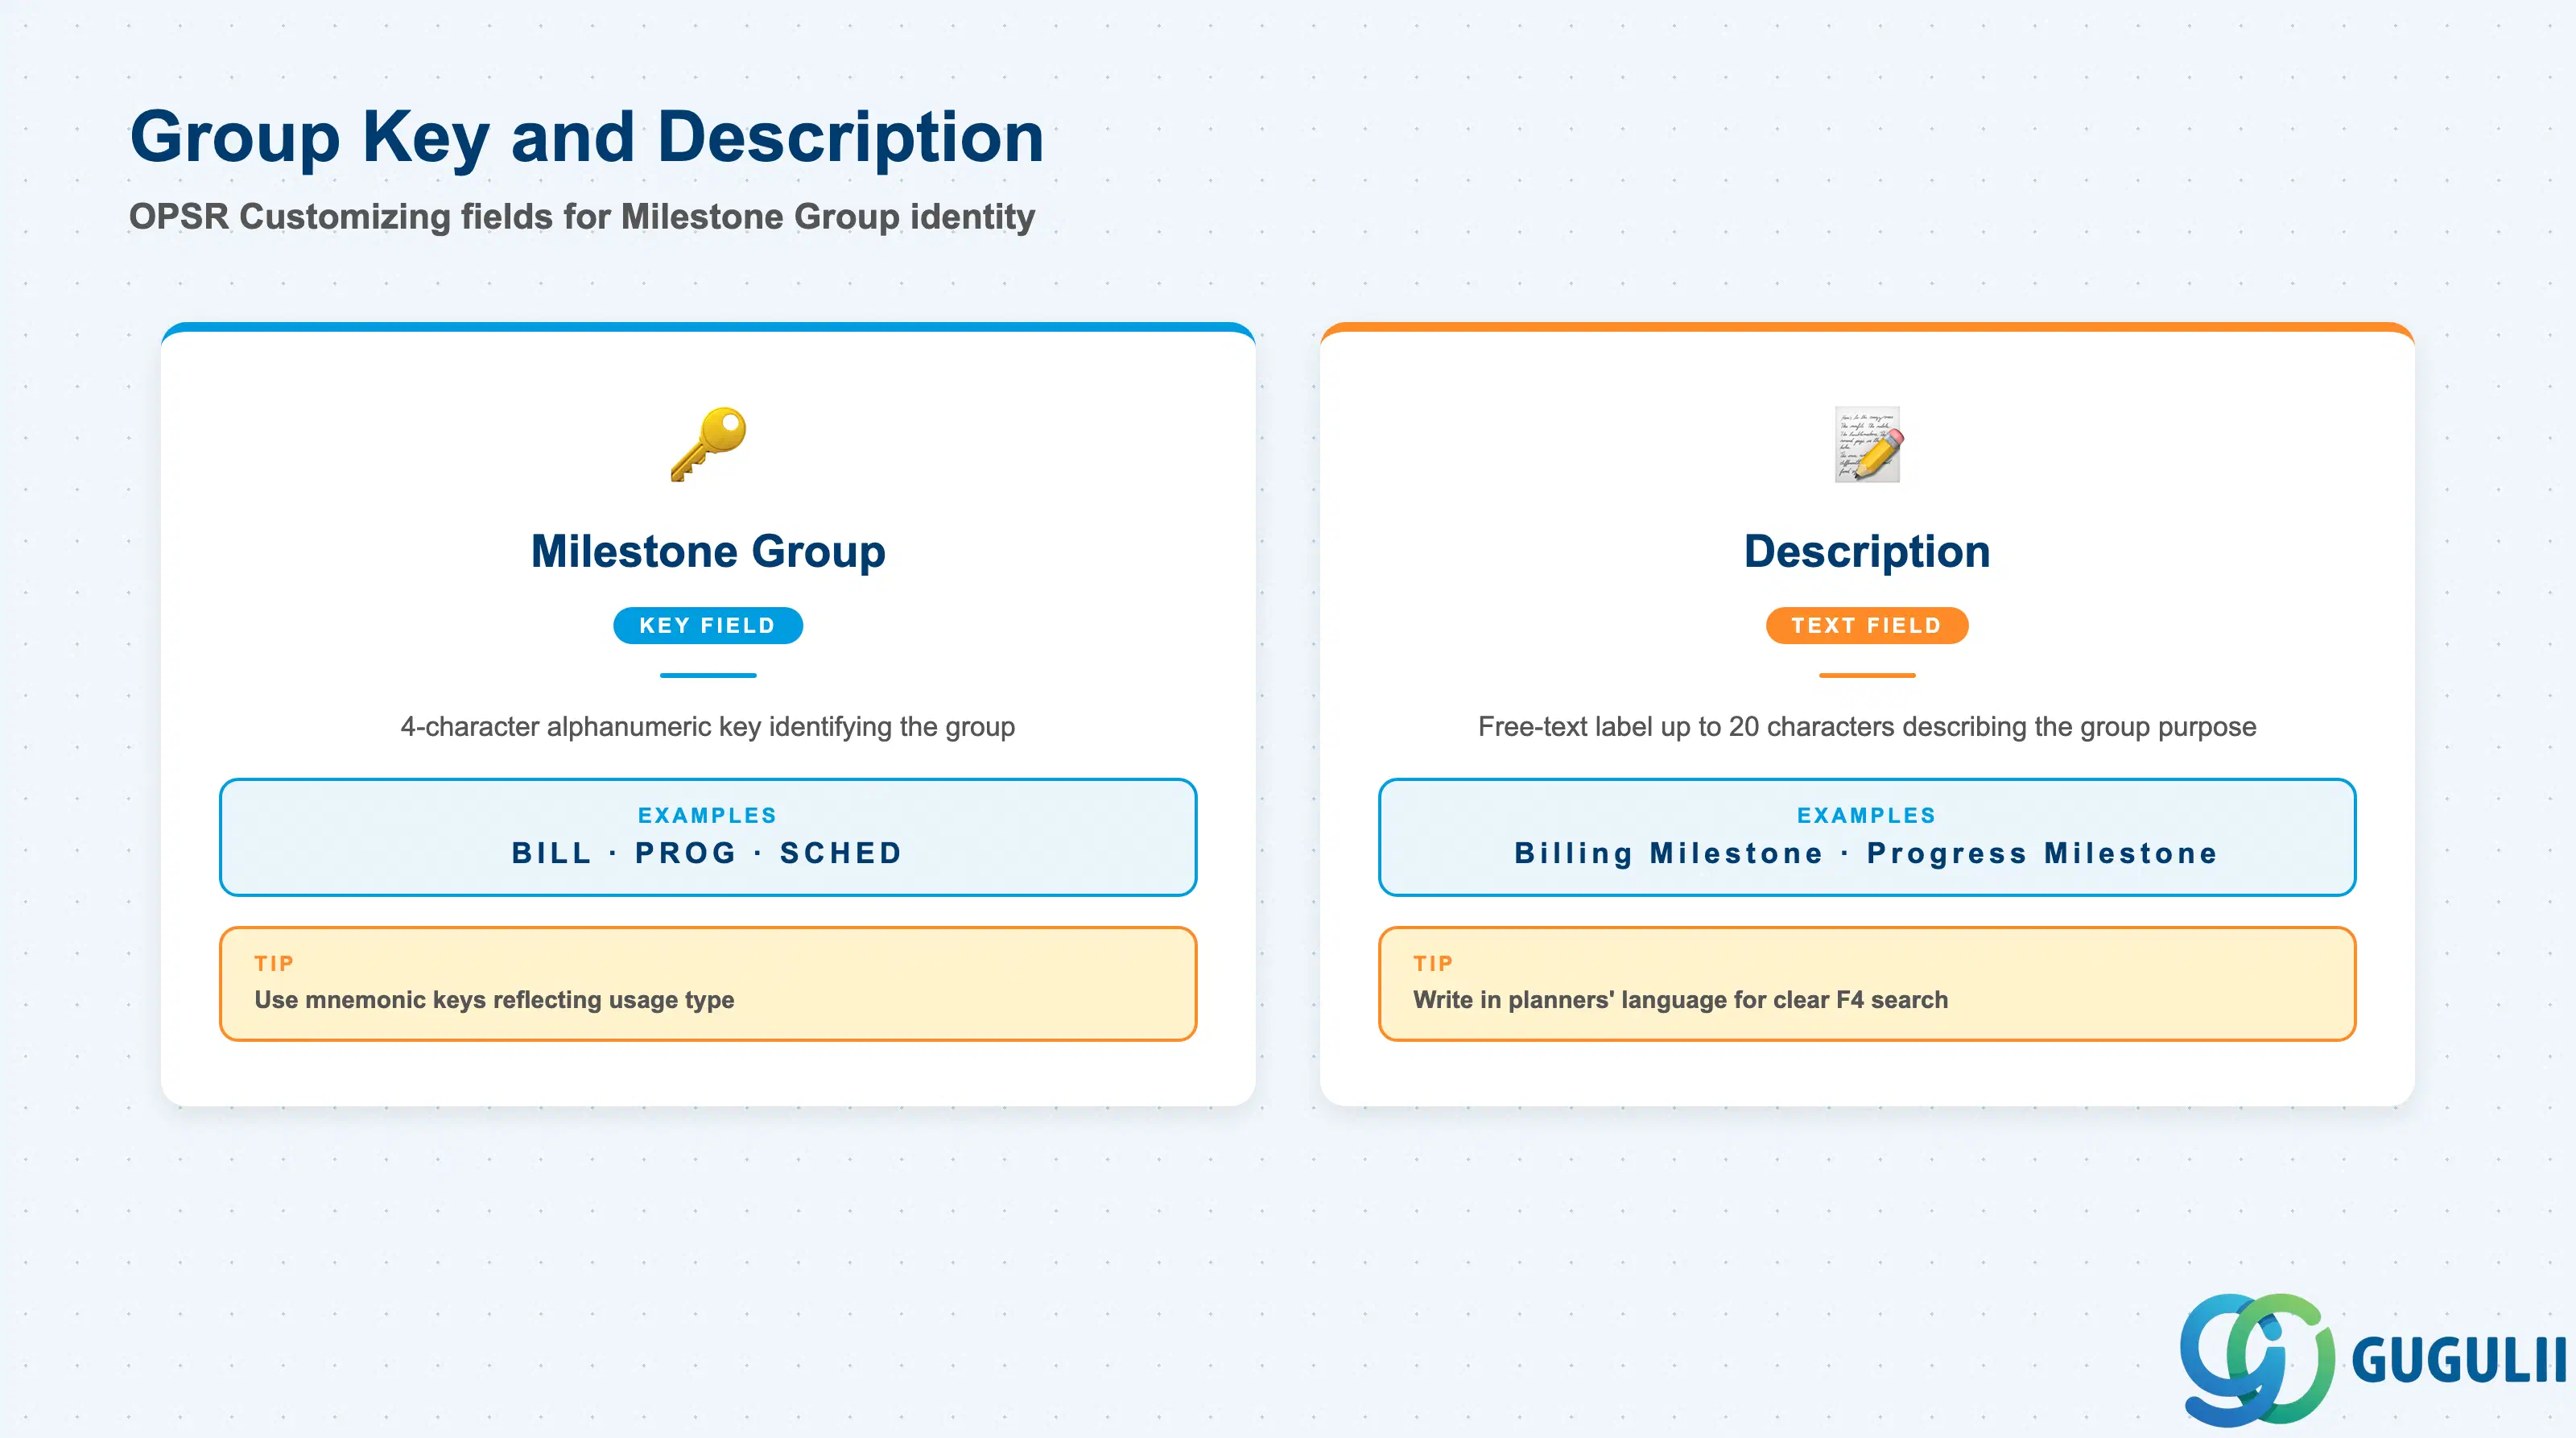Image resolution: width=2576 pixels, height=1438 pixels.
Task: Click the Milestone Group card heading
Action: pos(708,551)
